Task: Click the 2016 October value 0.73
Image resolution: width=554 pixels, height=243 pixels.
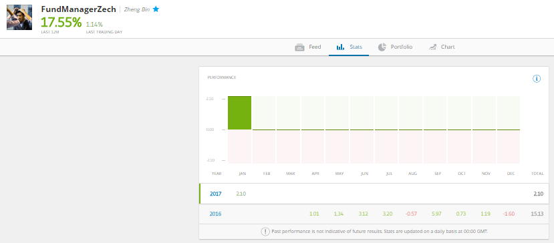Action: coord(461,214)
